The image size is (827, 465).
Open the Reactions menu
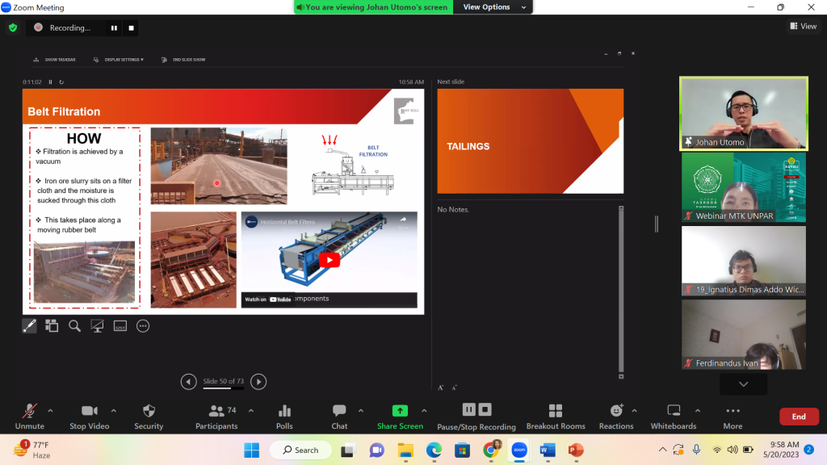[616, 411]
